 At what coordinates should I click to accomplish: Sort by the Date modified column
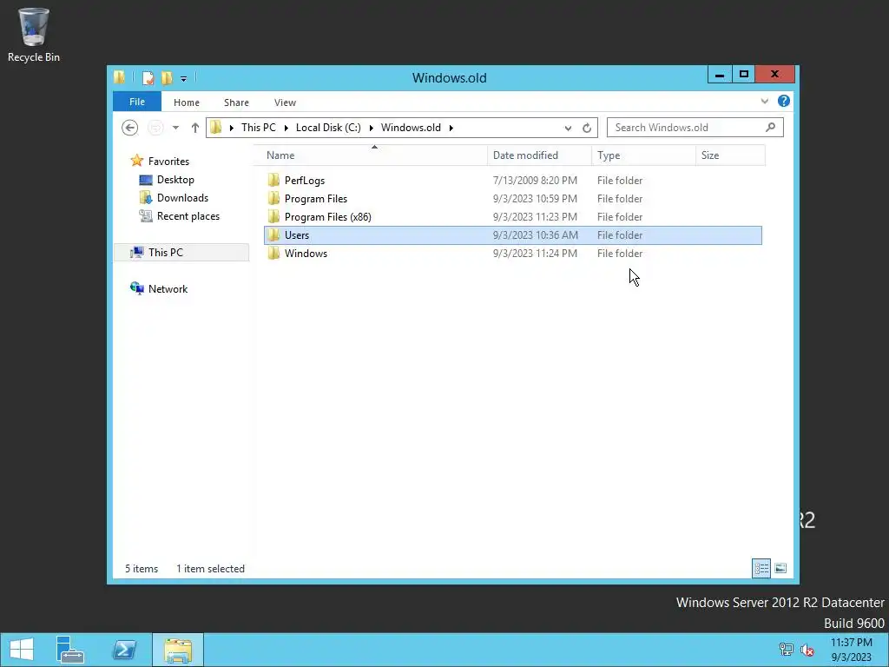[x=539, y=155]
